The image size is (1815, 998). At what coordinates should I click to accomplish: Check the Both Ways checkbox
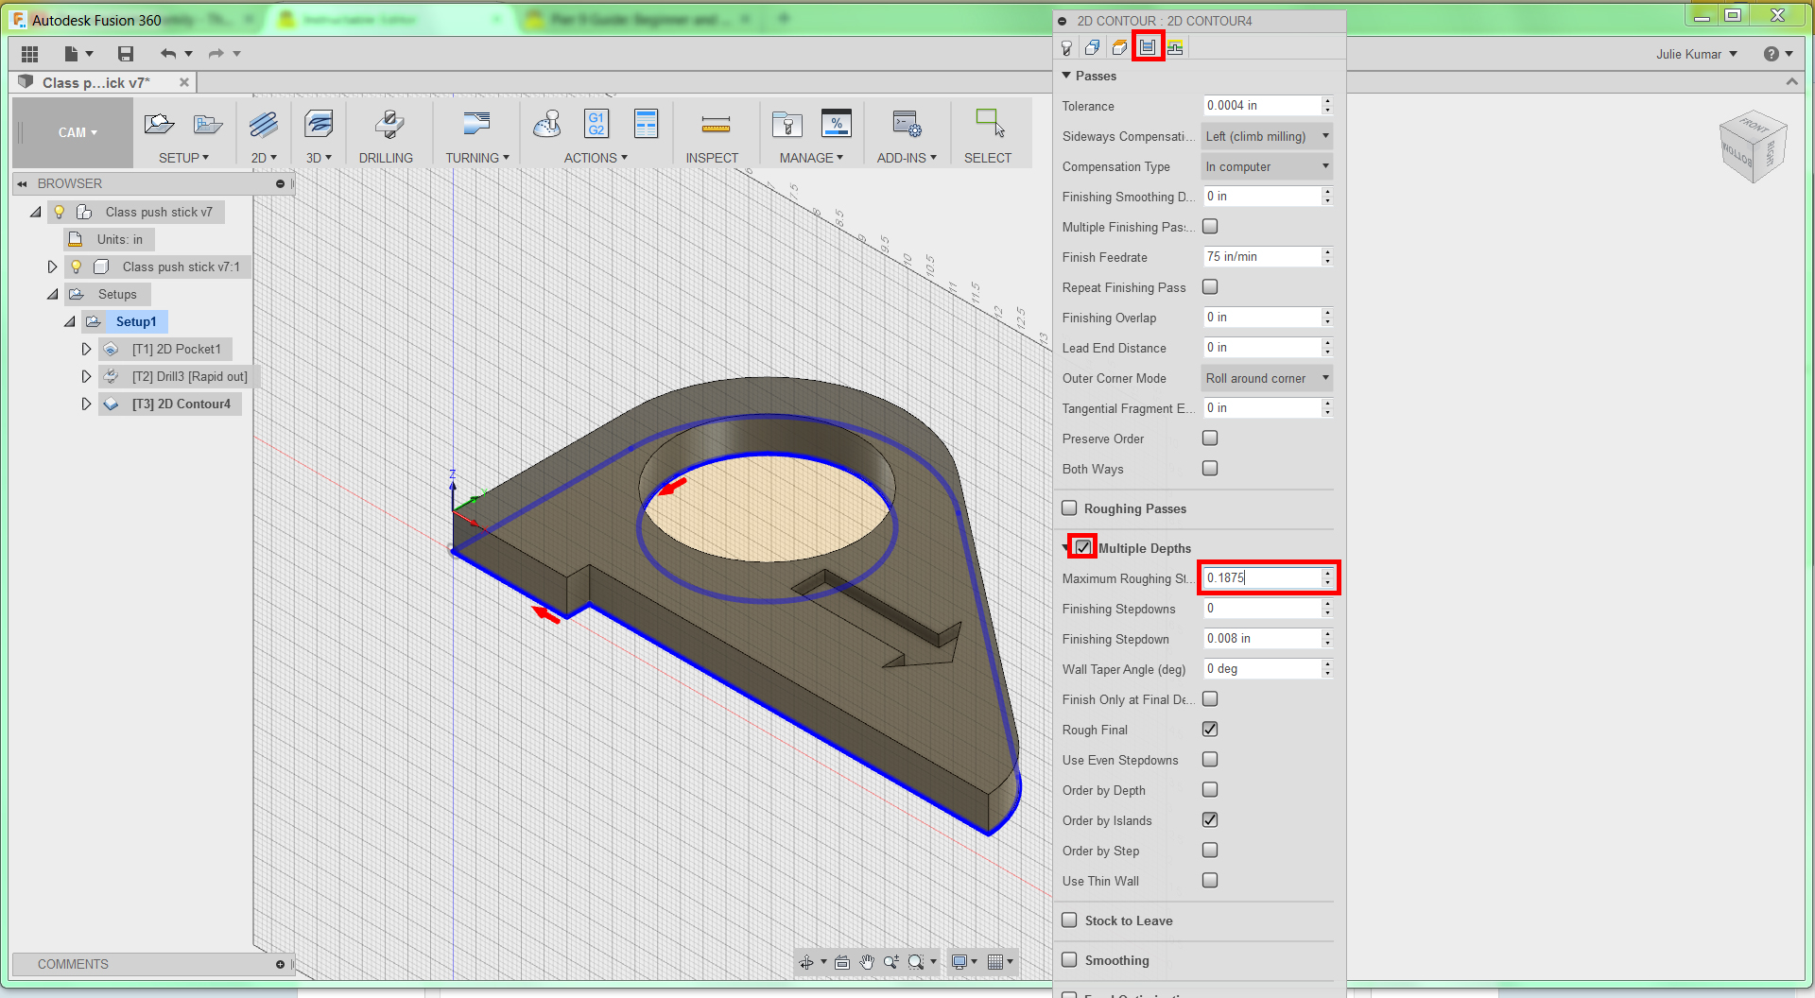[x=1210, y=469]
